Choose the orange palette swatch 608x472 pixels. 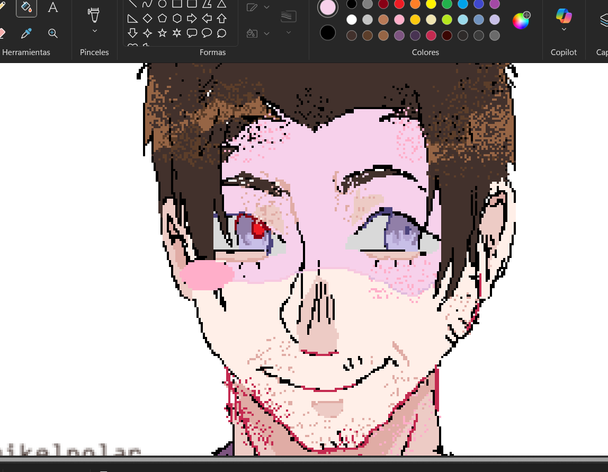point(415,4)
